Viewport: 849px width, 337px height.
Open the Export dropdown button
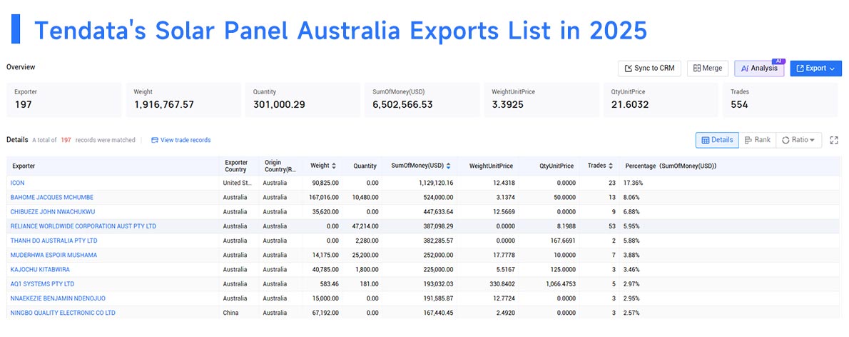pos(816,69)
